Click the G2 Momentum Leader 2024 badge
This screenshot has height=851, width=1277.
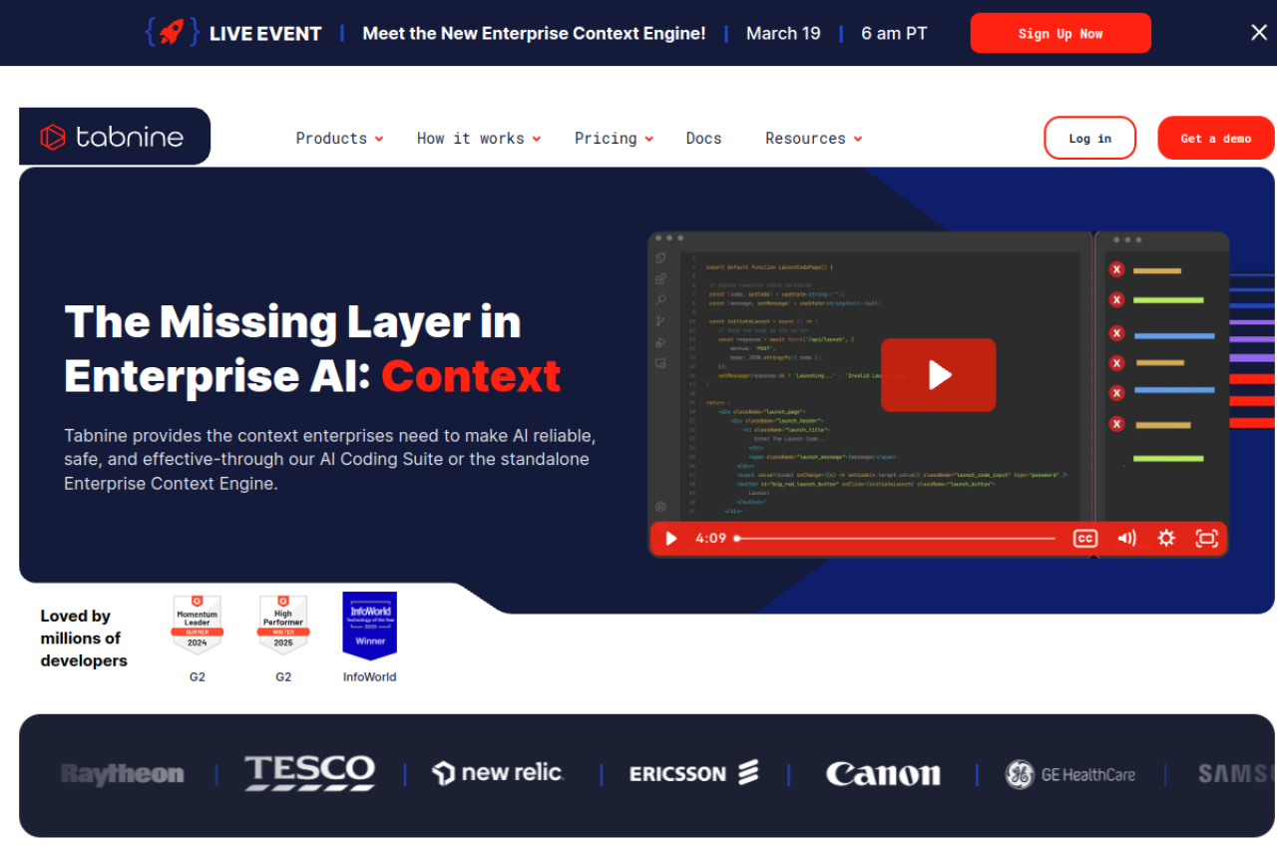198,625
